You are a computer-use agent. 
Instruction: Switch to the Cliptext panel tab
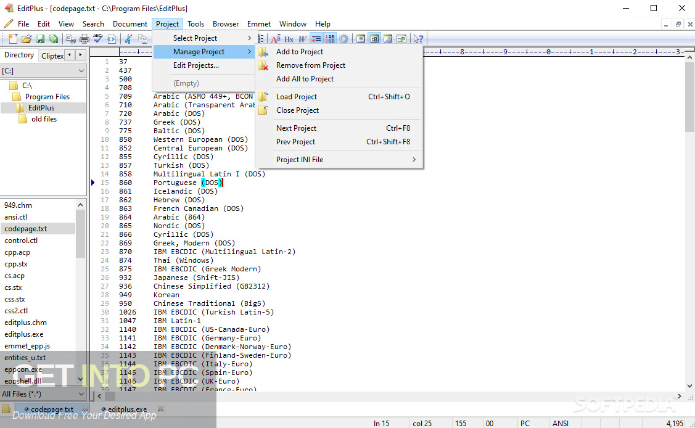click(52, 56)
